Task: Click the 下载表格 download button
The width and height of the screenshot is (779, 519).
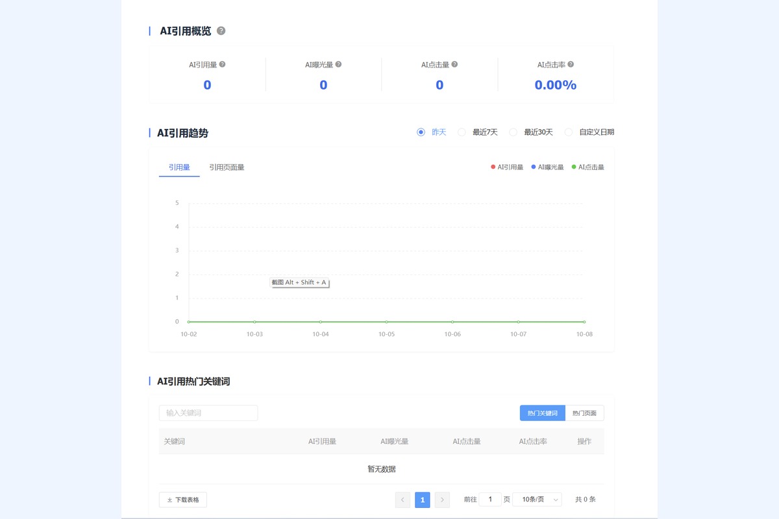Action: (x=183, y=500)
